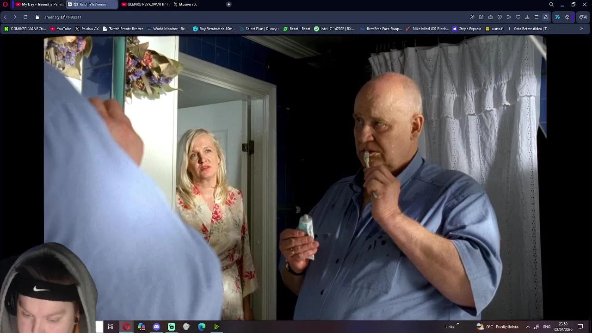The image size is (592, 333).
Task: Open the ad blocker shield icon
Action: coord(499,17)
